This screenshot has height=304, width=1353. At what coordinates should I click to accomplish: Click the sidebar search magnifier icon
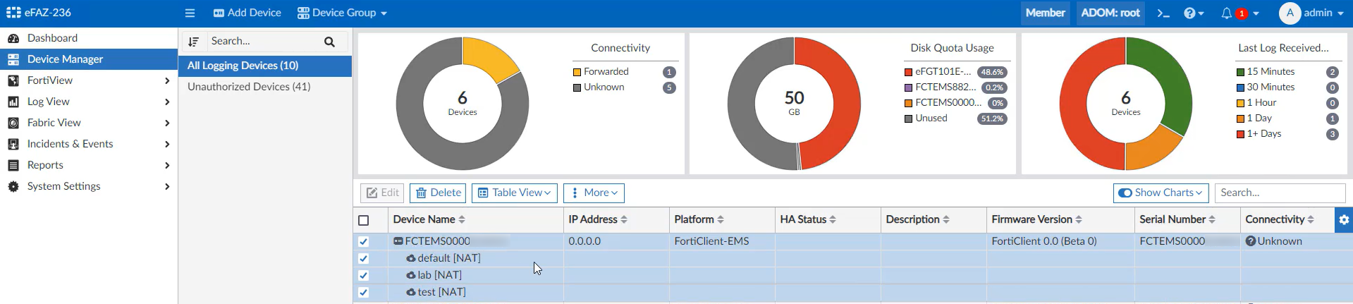(x=329, y=42)
